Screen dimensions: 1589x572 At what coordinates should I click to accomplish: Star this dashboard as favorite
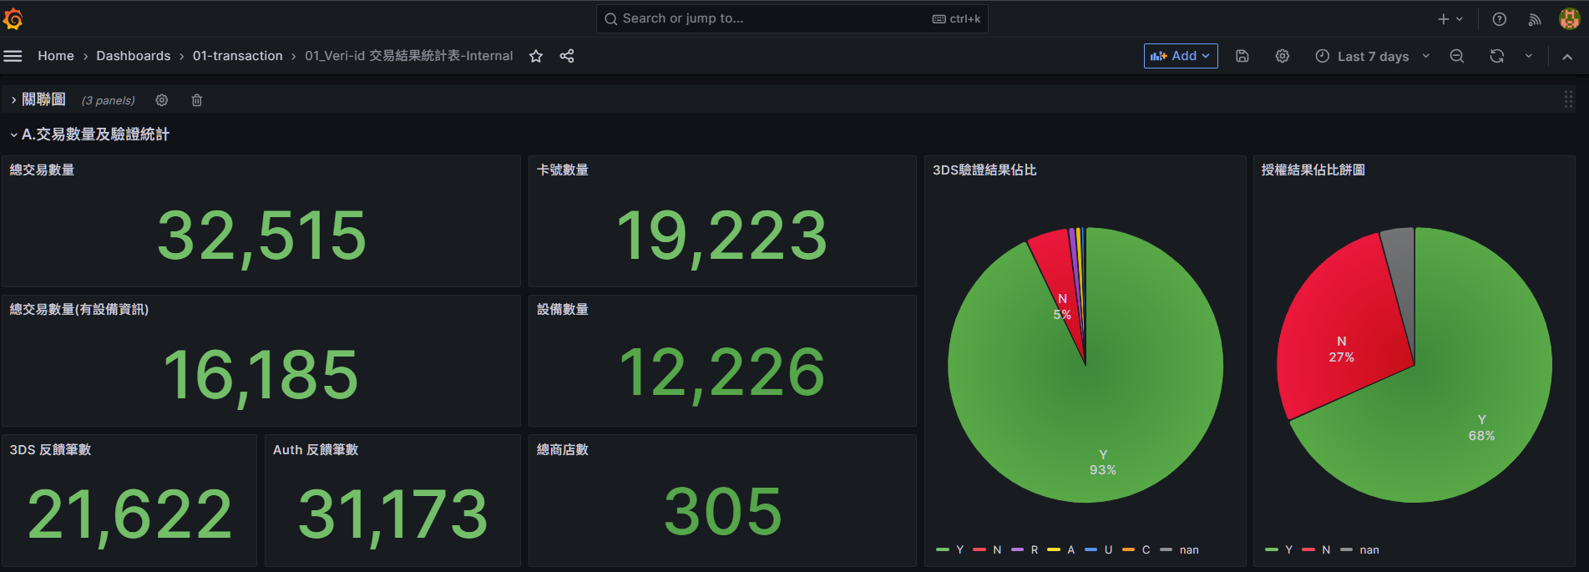point(536,56)
